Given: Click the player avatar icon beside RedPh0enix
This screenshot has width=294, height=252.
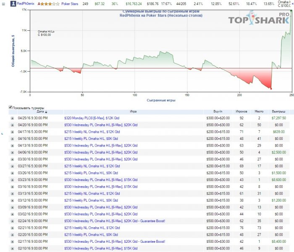Looking at the screenshot, I should pyautogui.click(x=13, y=4).
